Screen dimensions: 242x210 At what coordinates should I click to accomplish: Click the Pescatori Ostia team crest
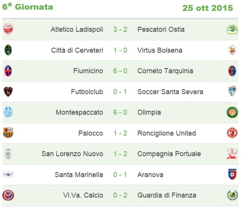click(232, 29)
